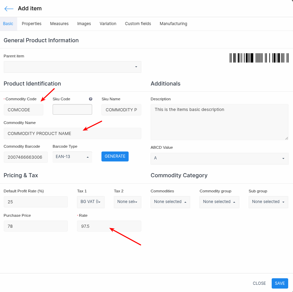Viewport: 293px width, 292px height.
Task: Click the back arrow icon
Action: pyautogui.click(x=9, y=9)
